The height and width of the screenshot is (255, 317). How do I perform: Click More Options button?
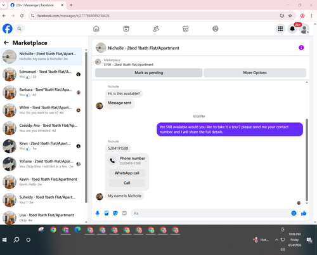255,72
